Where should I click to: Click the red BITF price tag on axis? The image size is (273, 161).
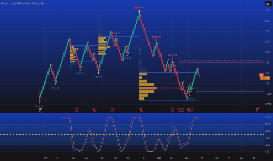click(x=262, y=75)
